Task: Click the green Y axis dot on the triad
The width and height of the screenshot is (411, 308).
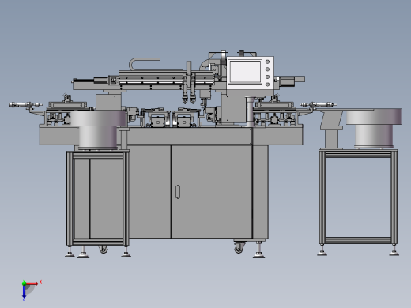Action: (x=24, y=284)
